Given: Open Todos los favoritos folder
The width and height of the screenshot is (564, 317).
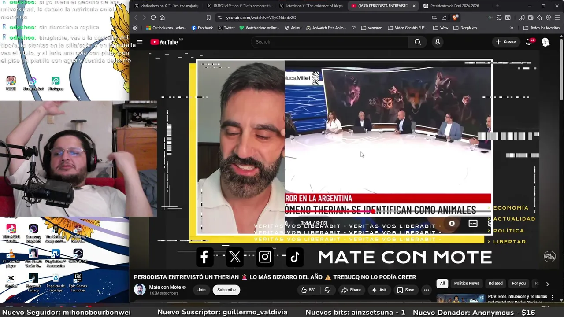Looking at the screenshot, I should (541, 28).
